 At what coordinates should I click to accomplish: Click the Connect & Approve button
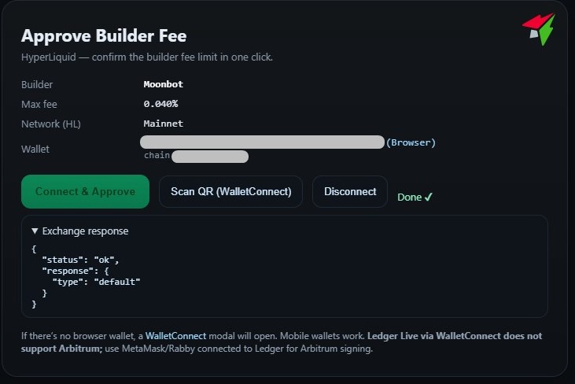[x=85, y=191]
